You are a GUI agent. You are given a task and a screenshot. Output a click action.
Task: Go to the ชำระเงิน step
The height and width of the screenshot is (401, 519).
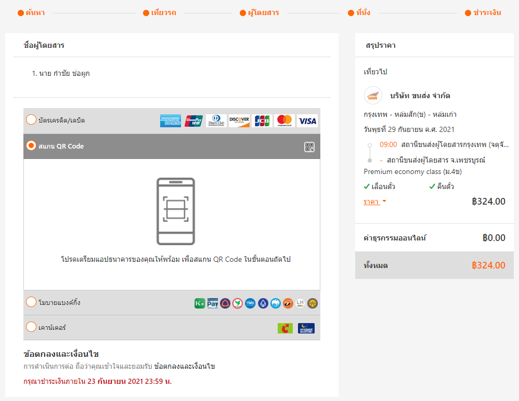483,12
